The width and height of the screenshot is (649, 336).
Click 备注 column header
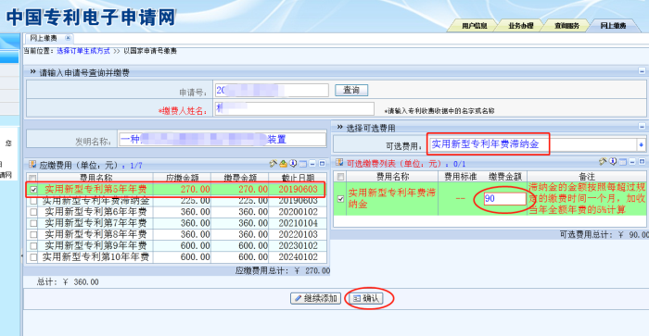[587, 177]
